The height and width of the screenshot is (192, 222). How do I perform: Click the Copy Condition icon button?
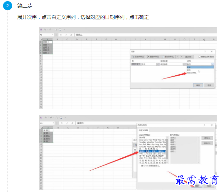163,57
